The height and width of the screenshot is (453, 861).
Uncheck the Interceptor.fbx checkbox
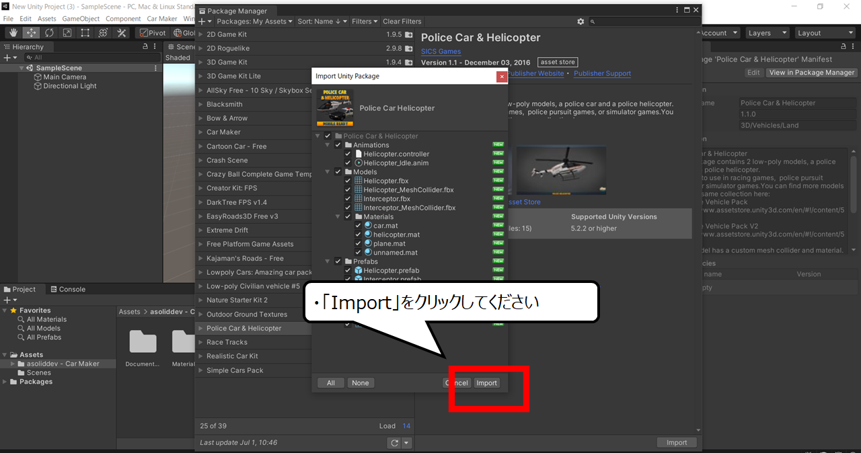coord(348,199)
